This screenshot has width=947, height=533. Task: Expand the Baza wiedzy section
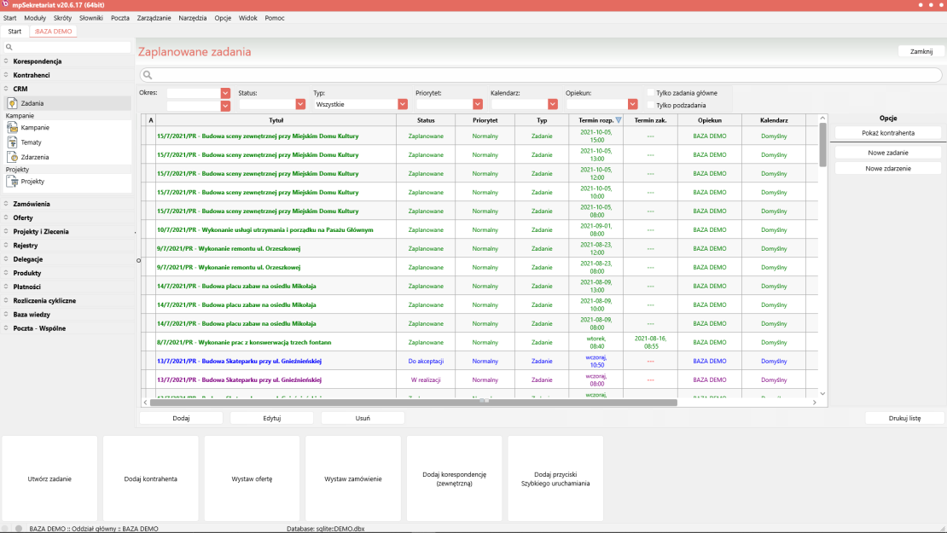click(6, 314)
